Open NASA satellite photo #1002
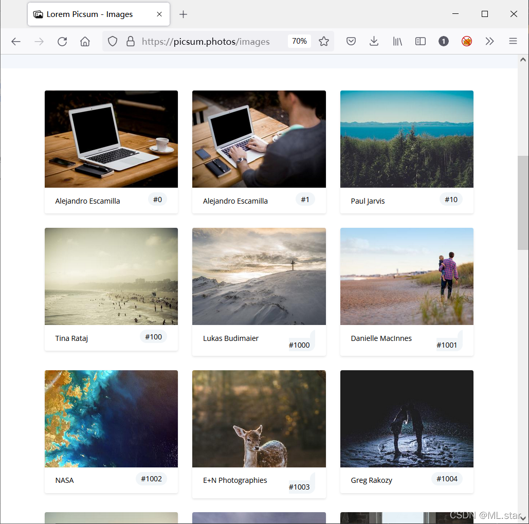 [x=112, y=419]
